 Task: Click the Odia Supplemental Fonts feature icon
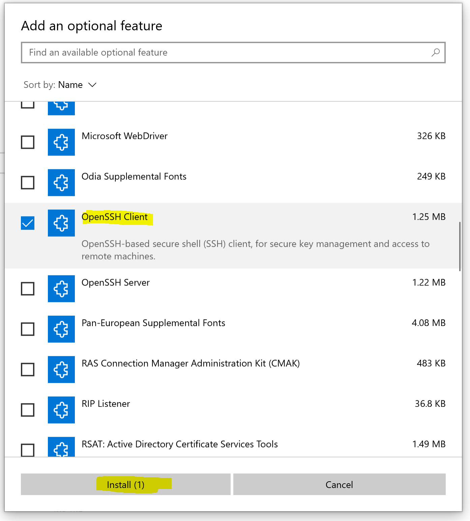coord(61,183)
